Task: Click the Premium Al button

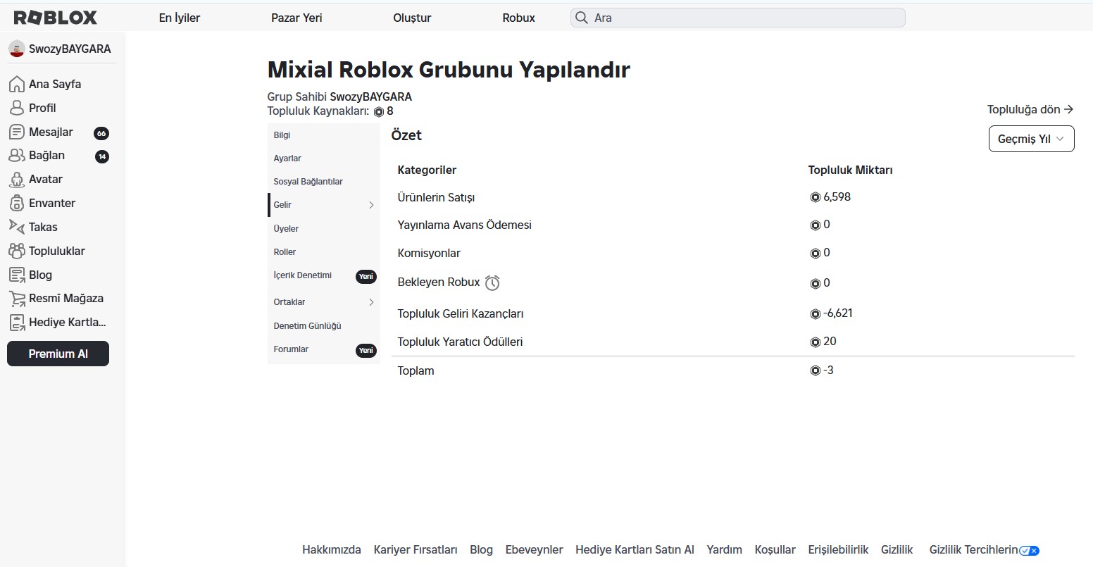Action: (x=58, y=354)
